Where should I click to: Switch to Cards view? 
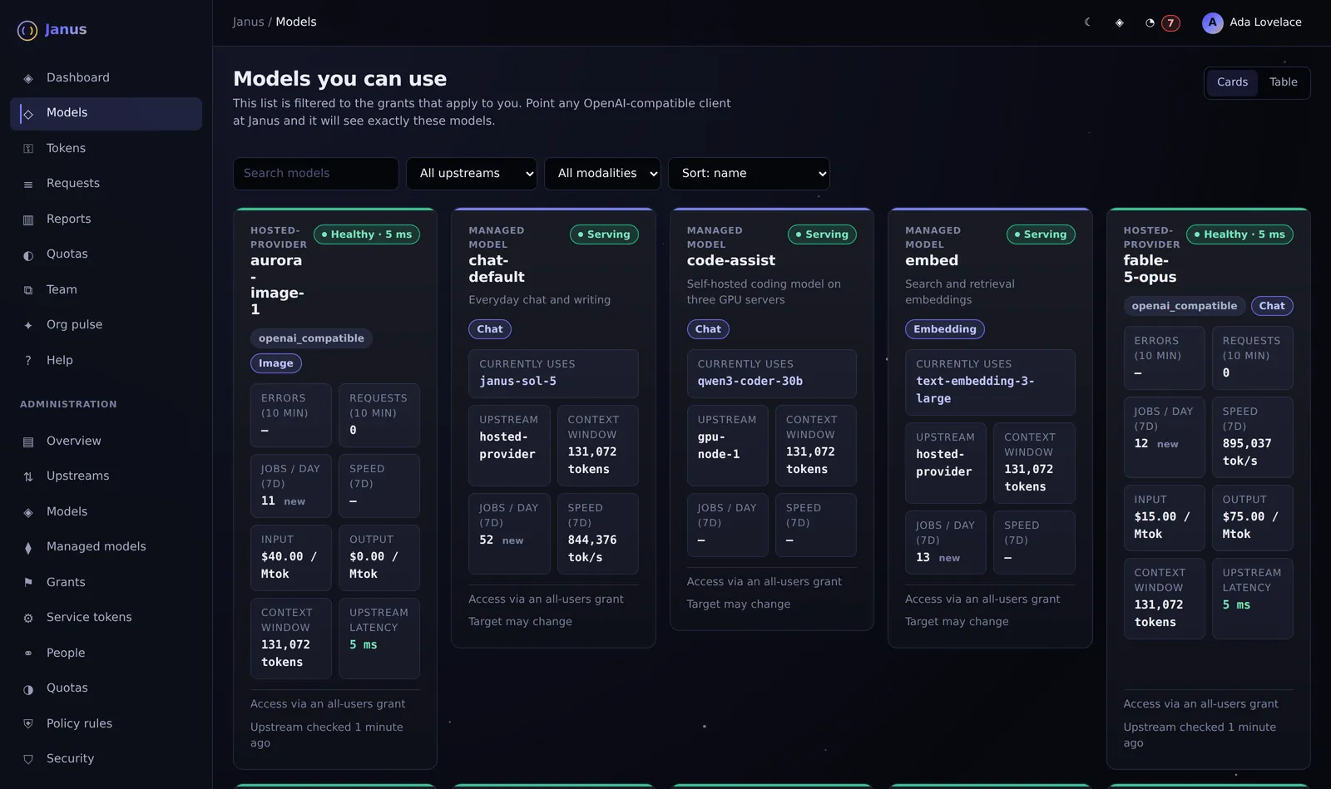click(1232, 82)
